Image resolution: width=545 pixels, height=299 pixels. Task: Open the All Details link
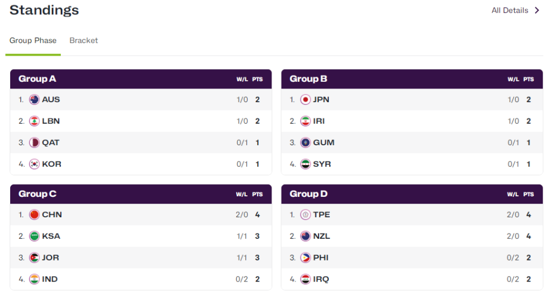(x=509, y=10)
